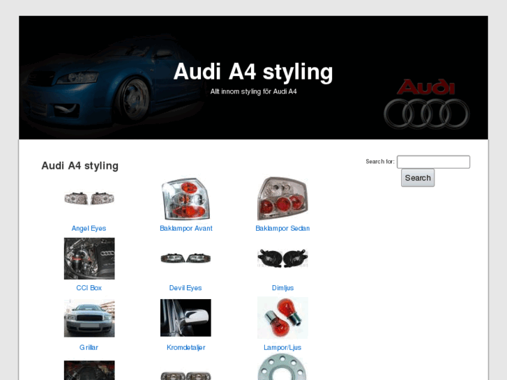Click the 'Audi A4 styling' page heading
This screenshot has width=507, height=380.
click(x=80, y=165)
